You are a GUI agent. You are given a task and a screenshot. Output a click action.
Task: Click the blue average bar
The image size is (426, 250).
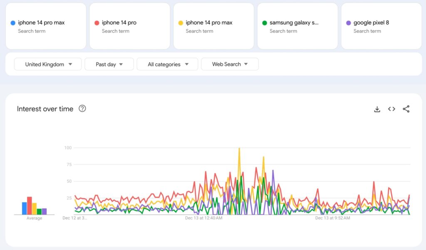[25, 208]
